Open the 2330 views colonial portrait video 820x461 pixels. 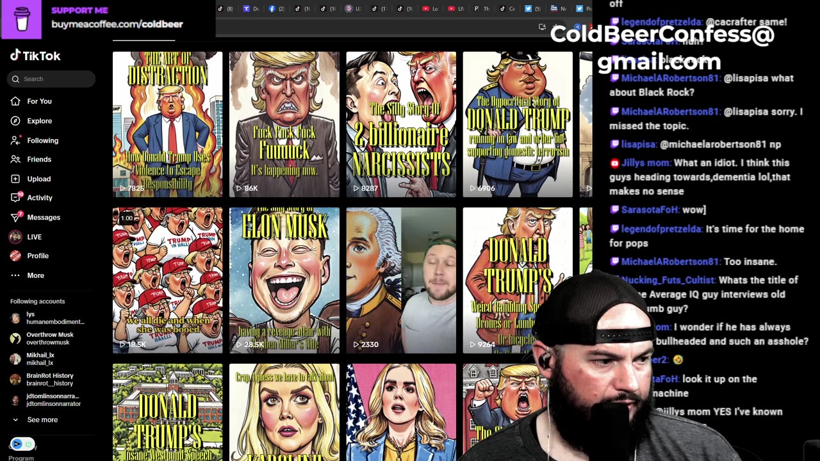pos(401,280)
